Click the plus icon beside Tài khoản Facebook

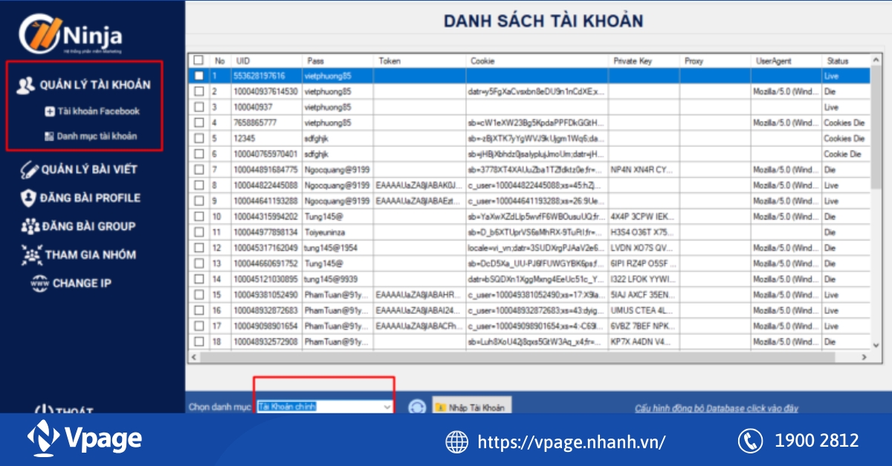pos(49,111)
